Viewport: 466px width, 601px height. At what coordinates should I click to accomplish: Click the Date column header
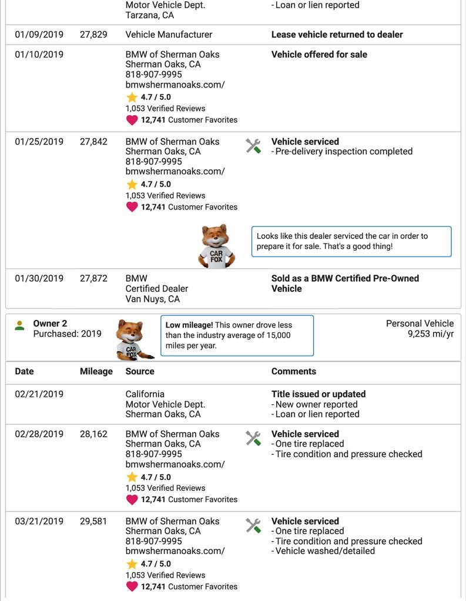coord(24,372)
